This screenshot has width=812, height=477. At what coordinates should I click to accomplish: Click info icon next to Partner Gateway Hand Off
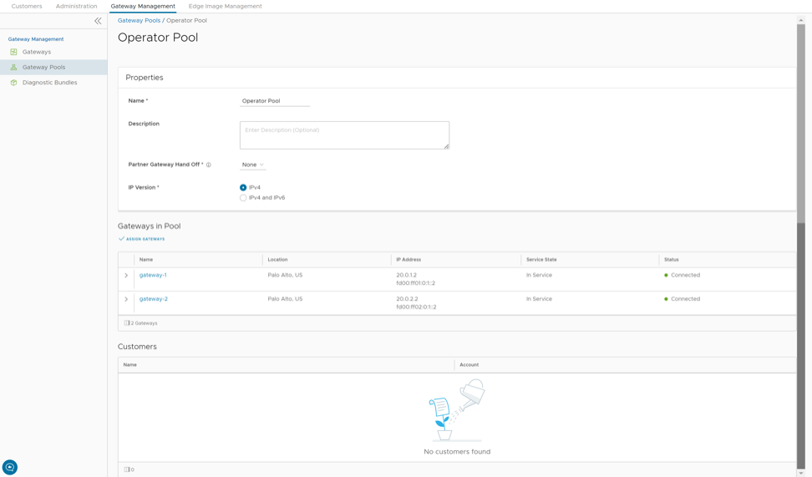pyautogui.click(x=209, y=165)
